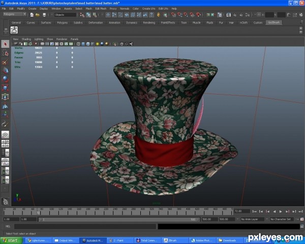Toggle make live surface magnet

point(198,15)
